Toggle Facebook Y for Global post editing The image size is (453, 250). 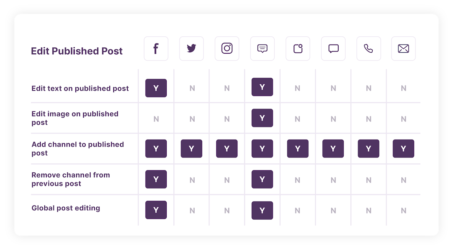pyautogui.click(x=156, y=210)
